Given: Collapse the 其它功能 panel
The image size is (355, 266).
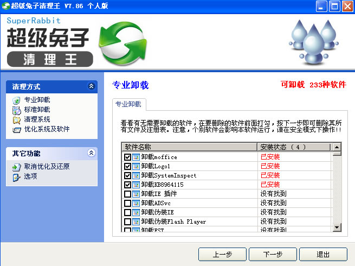Looking at the screenshot, I should click(x=91, y=153).
